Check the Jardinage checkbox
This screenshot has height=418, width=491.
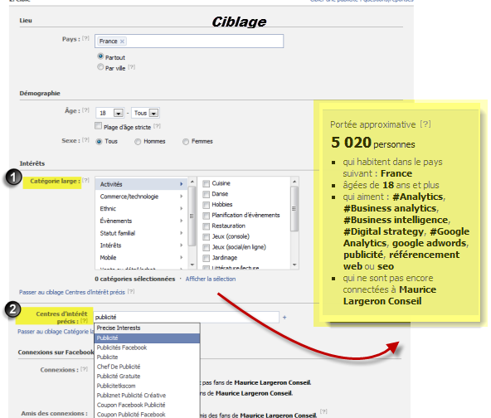pos(206,258)
